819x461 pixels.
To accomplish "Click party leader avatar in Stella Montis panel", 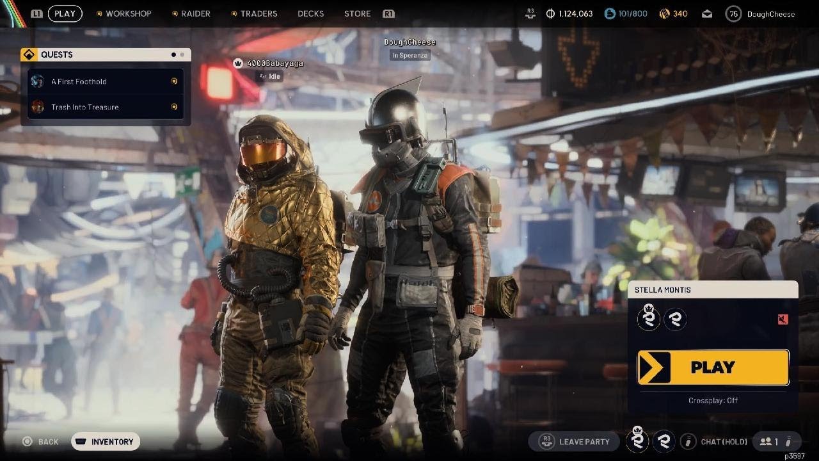I will coord(648,318).
